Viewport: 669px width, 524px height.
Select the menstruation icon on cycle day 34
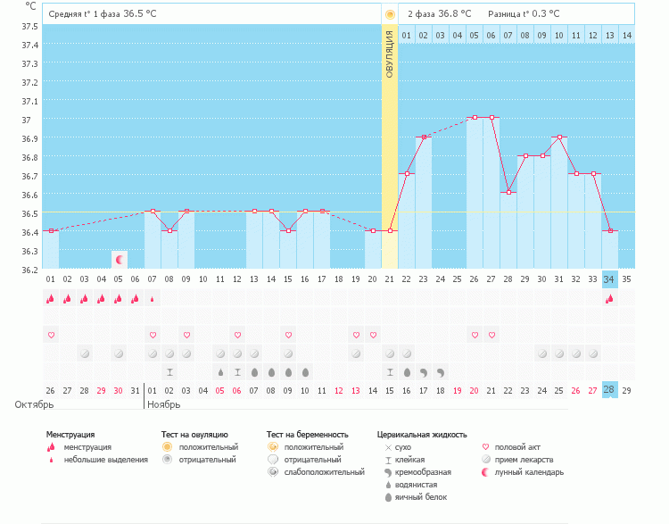coord(609,300)
